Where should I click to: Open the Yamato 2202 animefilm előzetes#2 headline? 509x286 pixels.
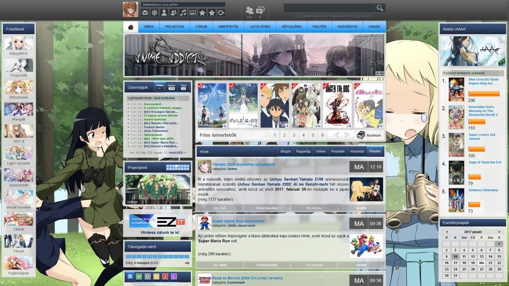pyautogui.click(x=243, y=164)
